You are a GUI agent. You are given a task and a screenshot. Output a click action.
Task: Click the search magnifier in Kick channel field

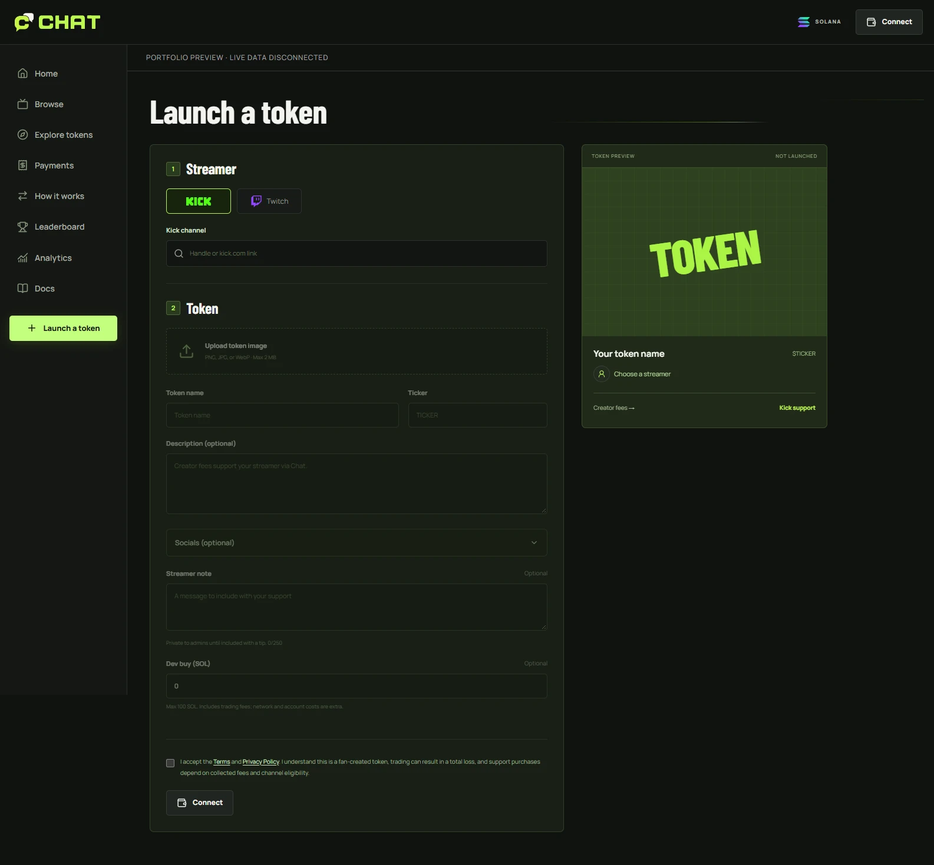tap(179, 253)
